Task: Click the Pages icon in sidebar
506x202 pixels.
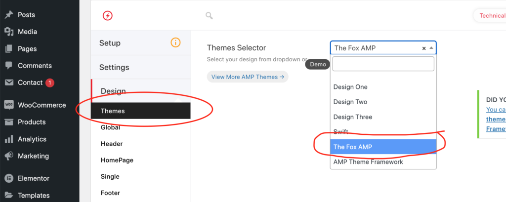Action: [9, 49]
